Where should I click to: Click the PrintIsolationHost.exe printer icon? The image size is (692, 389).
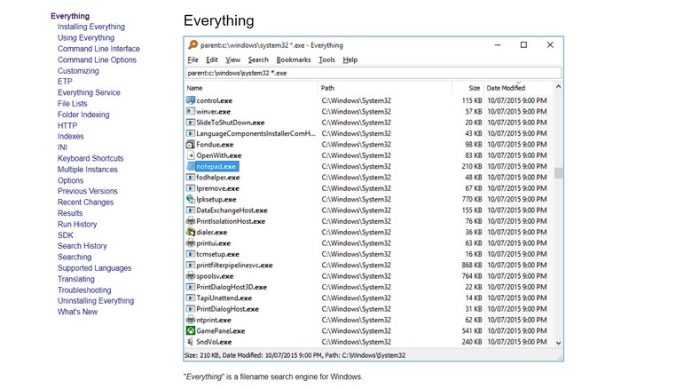pyautogui.click(x=190, y=221)
